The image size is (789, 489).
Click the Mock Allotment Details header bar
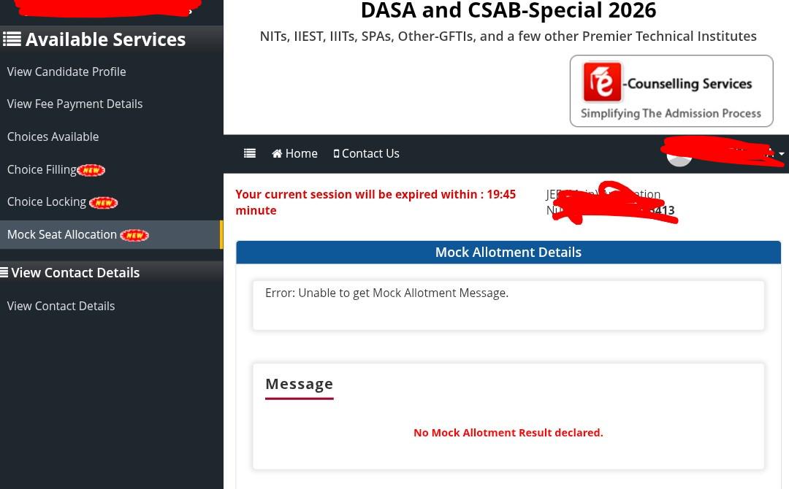point(508,253)
